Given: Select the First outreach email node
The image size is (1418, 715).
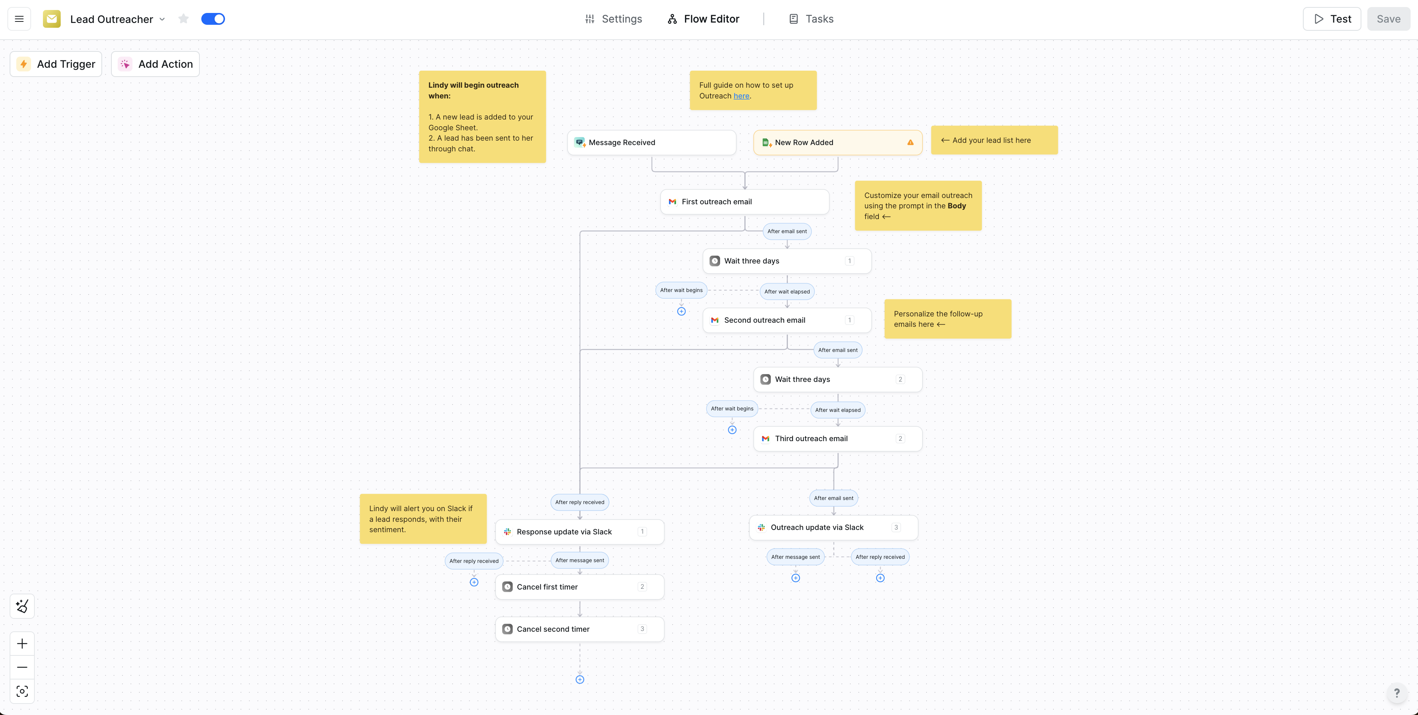Looking at the screenshot, I should point(744,202).
